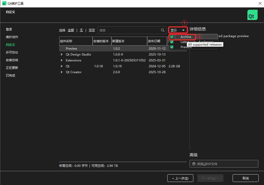Click the 安装的版本 column header
The width and height of the screenshot is (264, 185).
coord(102,41)
